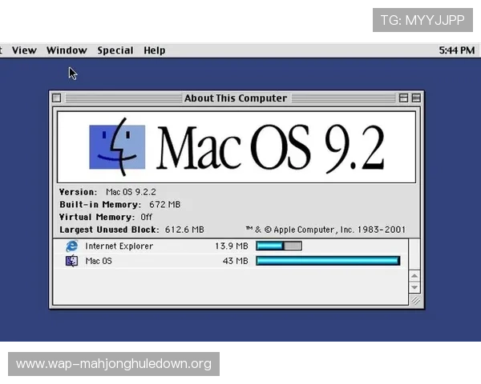Click the scroll down arrow
Screen dimensions: 481x384
[414, 287]
